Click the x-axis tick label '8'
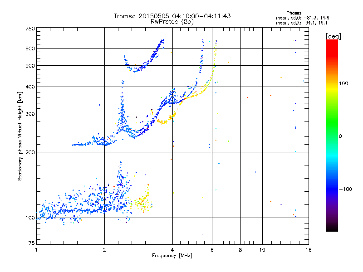The width and height of the screenshot is (363, 272). point(240,250)
